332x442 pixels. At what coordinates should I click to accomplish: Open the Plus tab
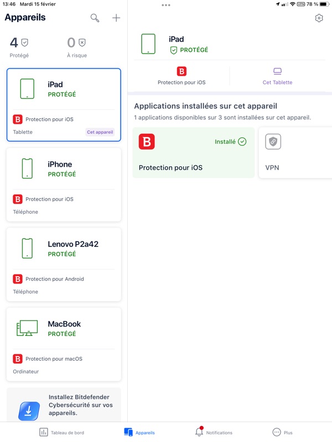coord(282,432)
